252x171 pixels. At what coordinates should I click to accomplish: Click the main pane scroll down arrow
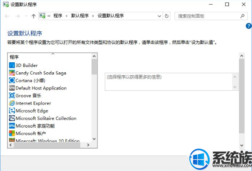[241, 145]
